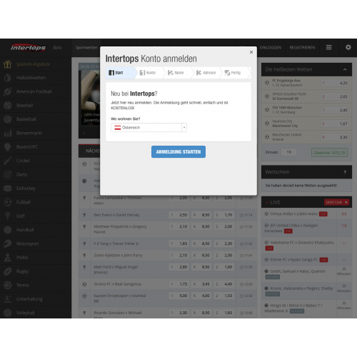
Task: Go to previous banner slide arrow
Action: coord(84,133)
